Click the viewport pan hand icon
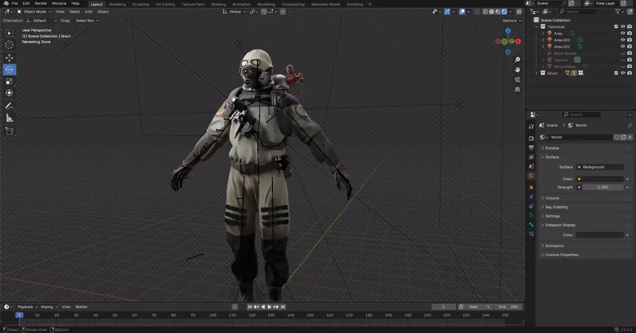636x333 pixels. point(517,69)
